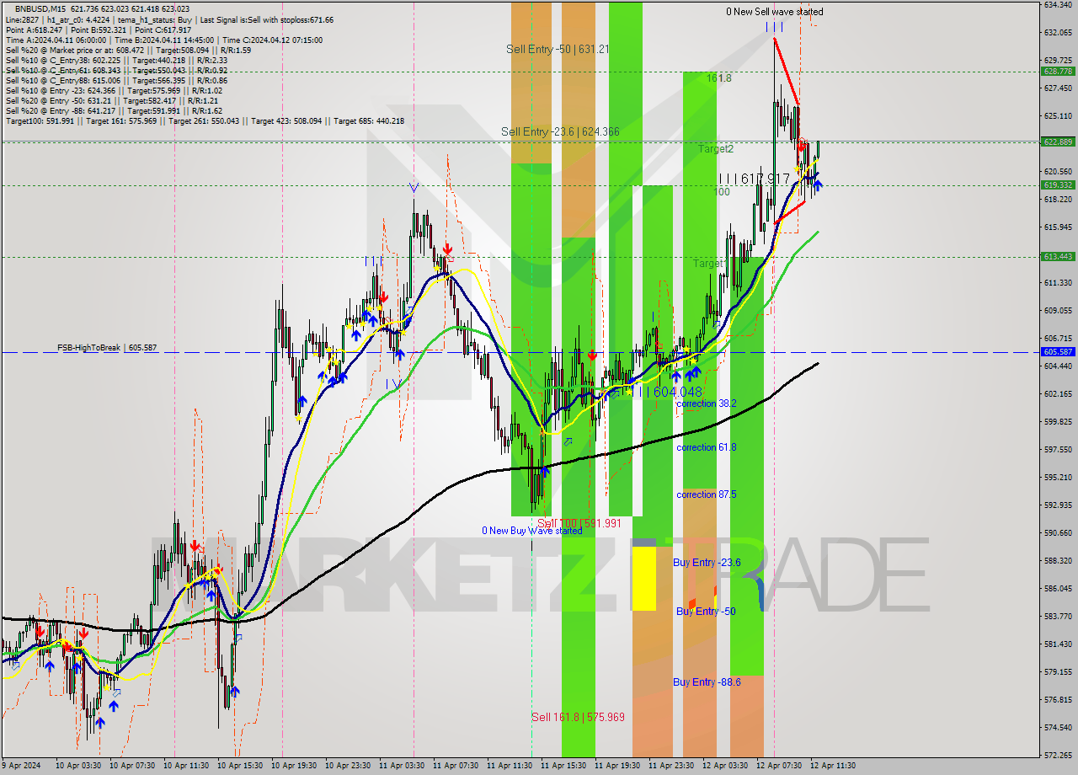The height and width of the screenshot is (775, 1078).
Task: Click the 613.443 price tag on axis
Action: click(1057, 257)
